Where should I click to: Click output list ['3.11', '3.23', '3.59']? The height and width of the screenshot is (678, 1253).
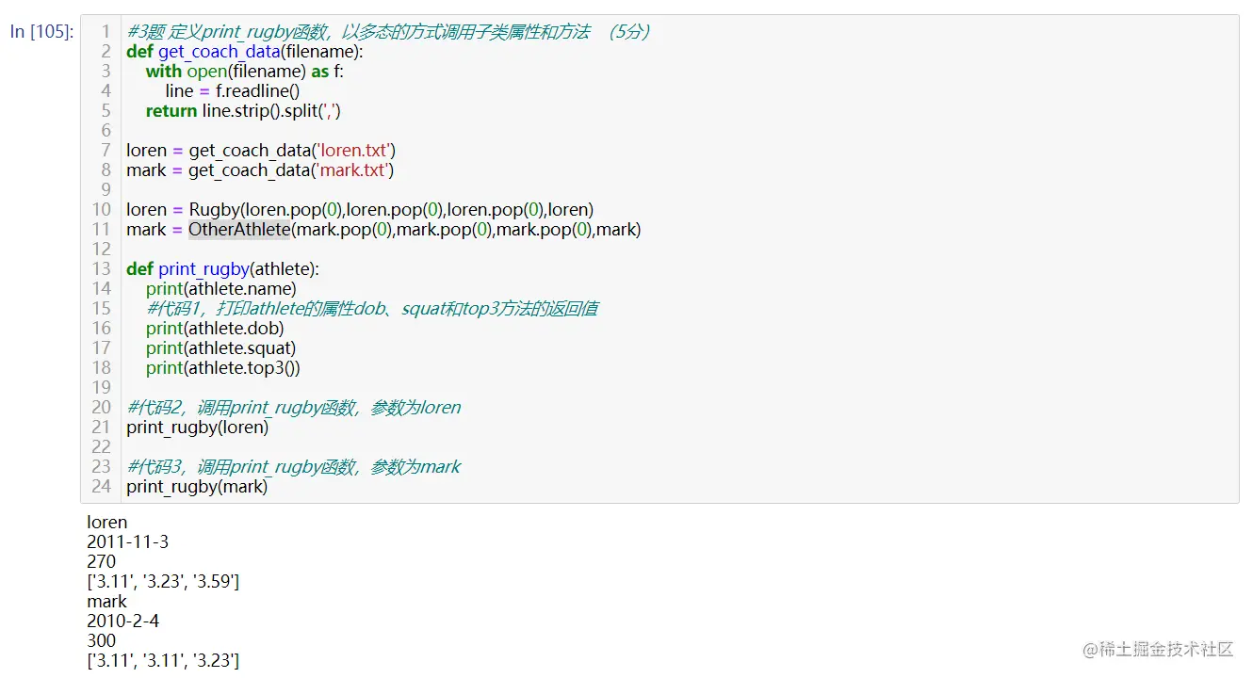coord(163,581)
